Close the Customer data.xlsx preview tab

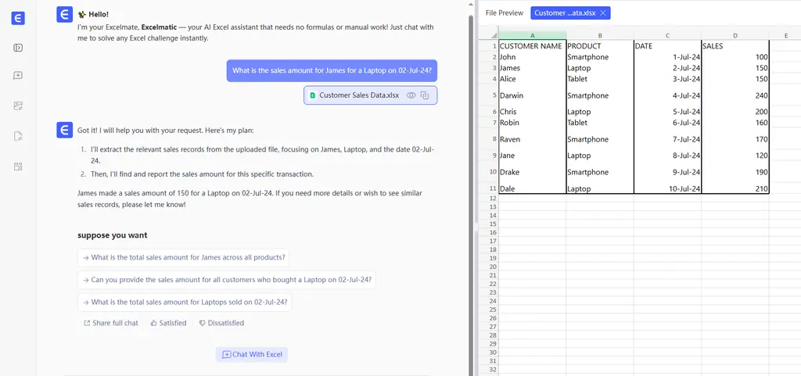602,13
